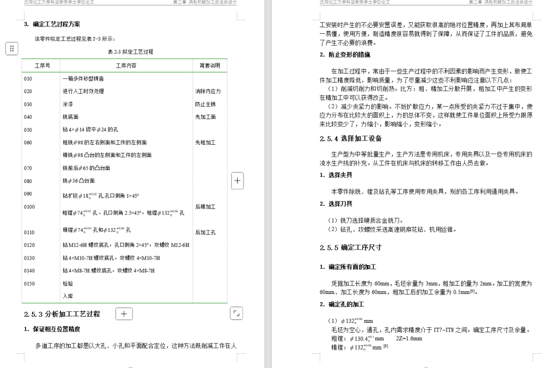The image size is (557, 368).
Task: Click the table cell containing 检验
Action: point(68,283)
